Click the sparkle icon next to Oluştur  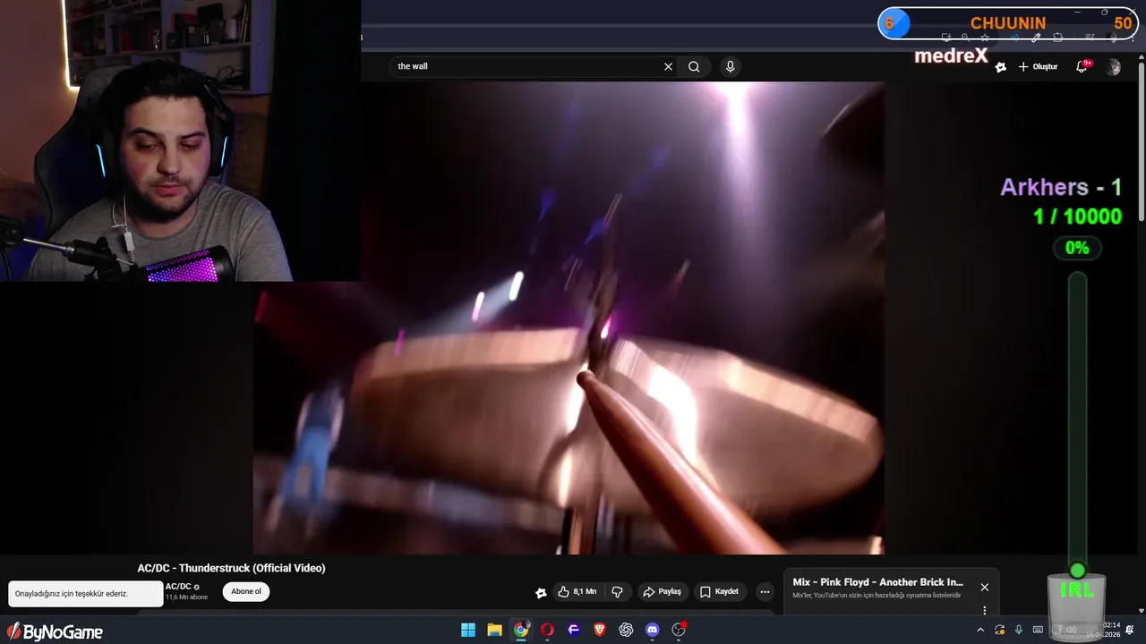[1001, 67]
